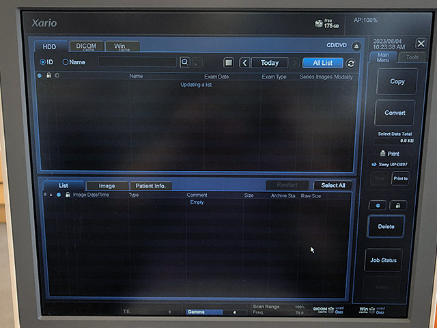Viewport: 437px width, 328px height.
Task: Click the lock icon in image list header
Action: [68, 194]
